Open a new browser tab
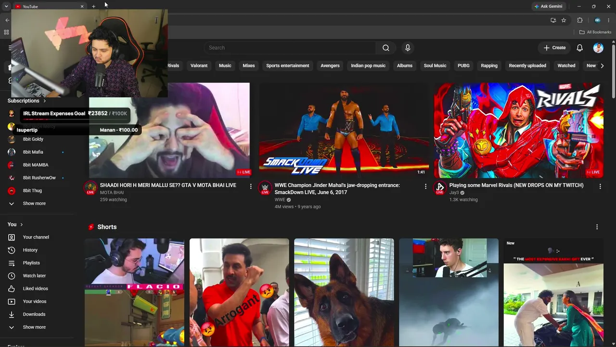This screenshot has width=616, height=347. (x=93, y=6)
